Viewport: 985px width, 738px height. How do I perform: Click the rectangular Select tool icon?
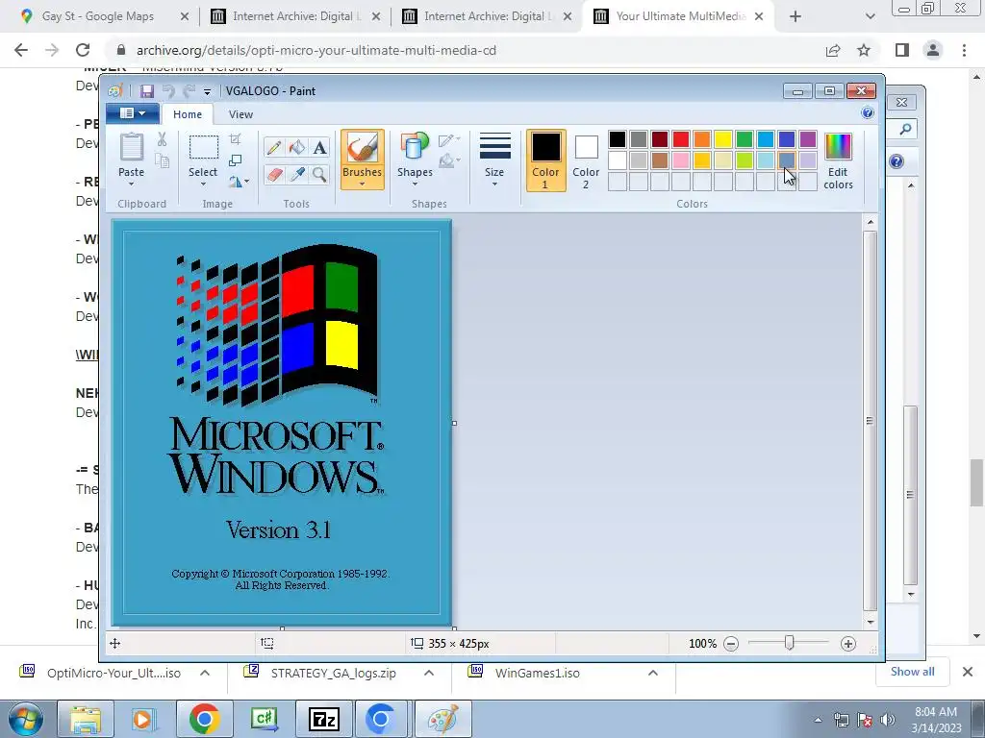coord(204,148)
